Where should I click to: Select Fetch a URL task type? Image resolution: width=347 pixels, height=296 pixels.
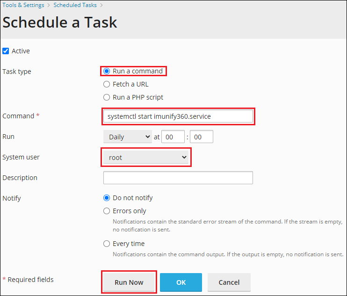click(107, 84)
